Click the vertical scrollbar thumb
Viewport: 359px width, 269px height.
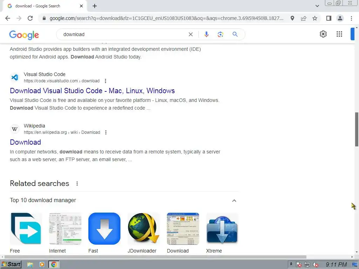coord(357,129)
